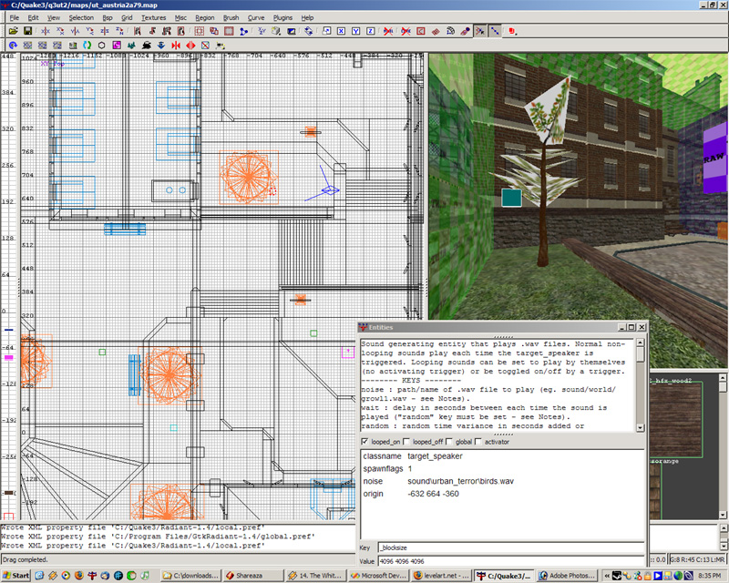
Task: Open the Curve menu
Action: pyautogui.click(x=255, y=17)
